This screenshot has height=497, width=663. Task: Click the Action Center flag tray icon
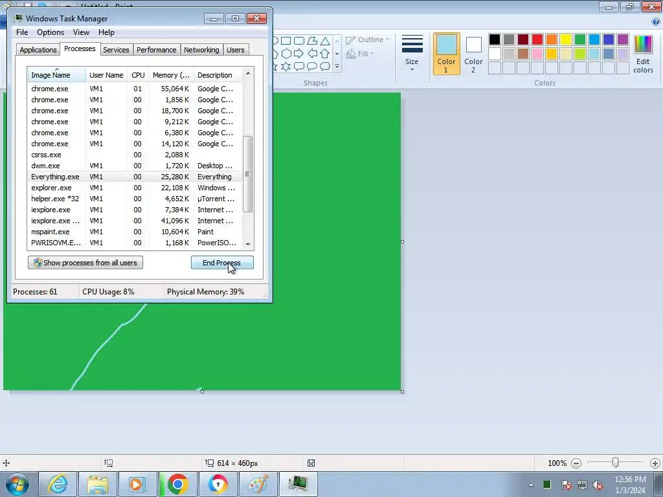coord(566,485)
